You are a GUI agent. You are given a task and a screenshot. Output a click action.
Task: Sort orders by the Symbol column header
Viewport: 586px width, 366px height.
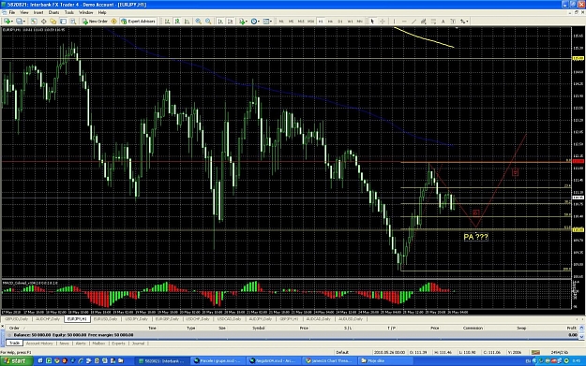258,328
